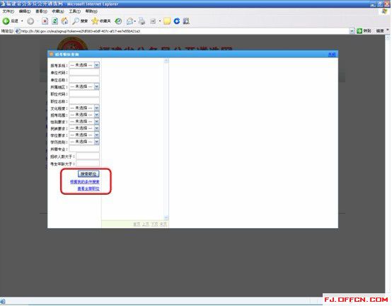Click the magnifier Search toolbar icon
Screen dimensions: 392x306
pos(76,21)
